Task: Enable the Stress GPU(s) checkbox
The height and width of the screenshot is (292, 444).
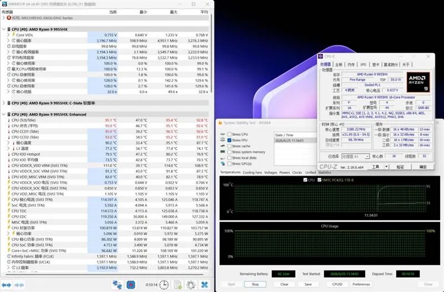Action: point(229,163)
